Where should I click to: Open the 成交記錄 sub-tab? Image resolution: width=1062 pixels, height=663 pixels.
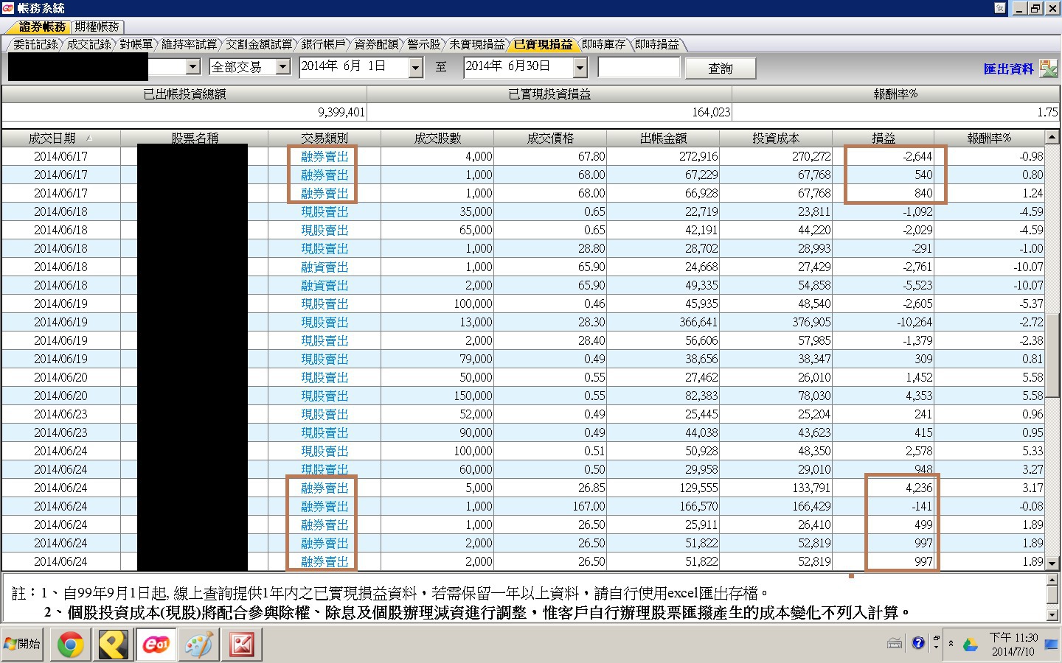(88, 44)
